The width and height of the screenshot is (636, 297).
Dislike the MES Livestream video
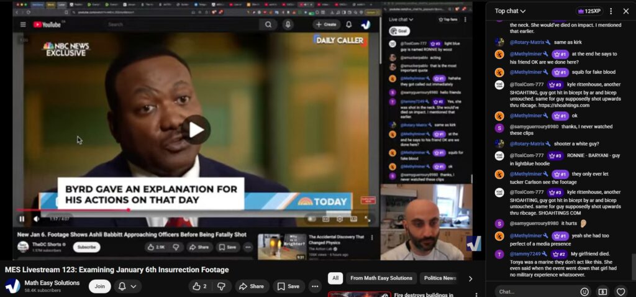coord(222,286)
